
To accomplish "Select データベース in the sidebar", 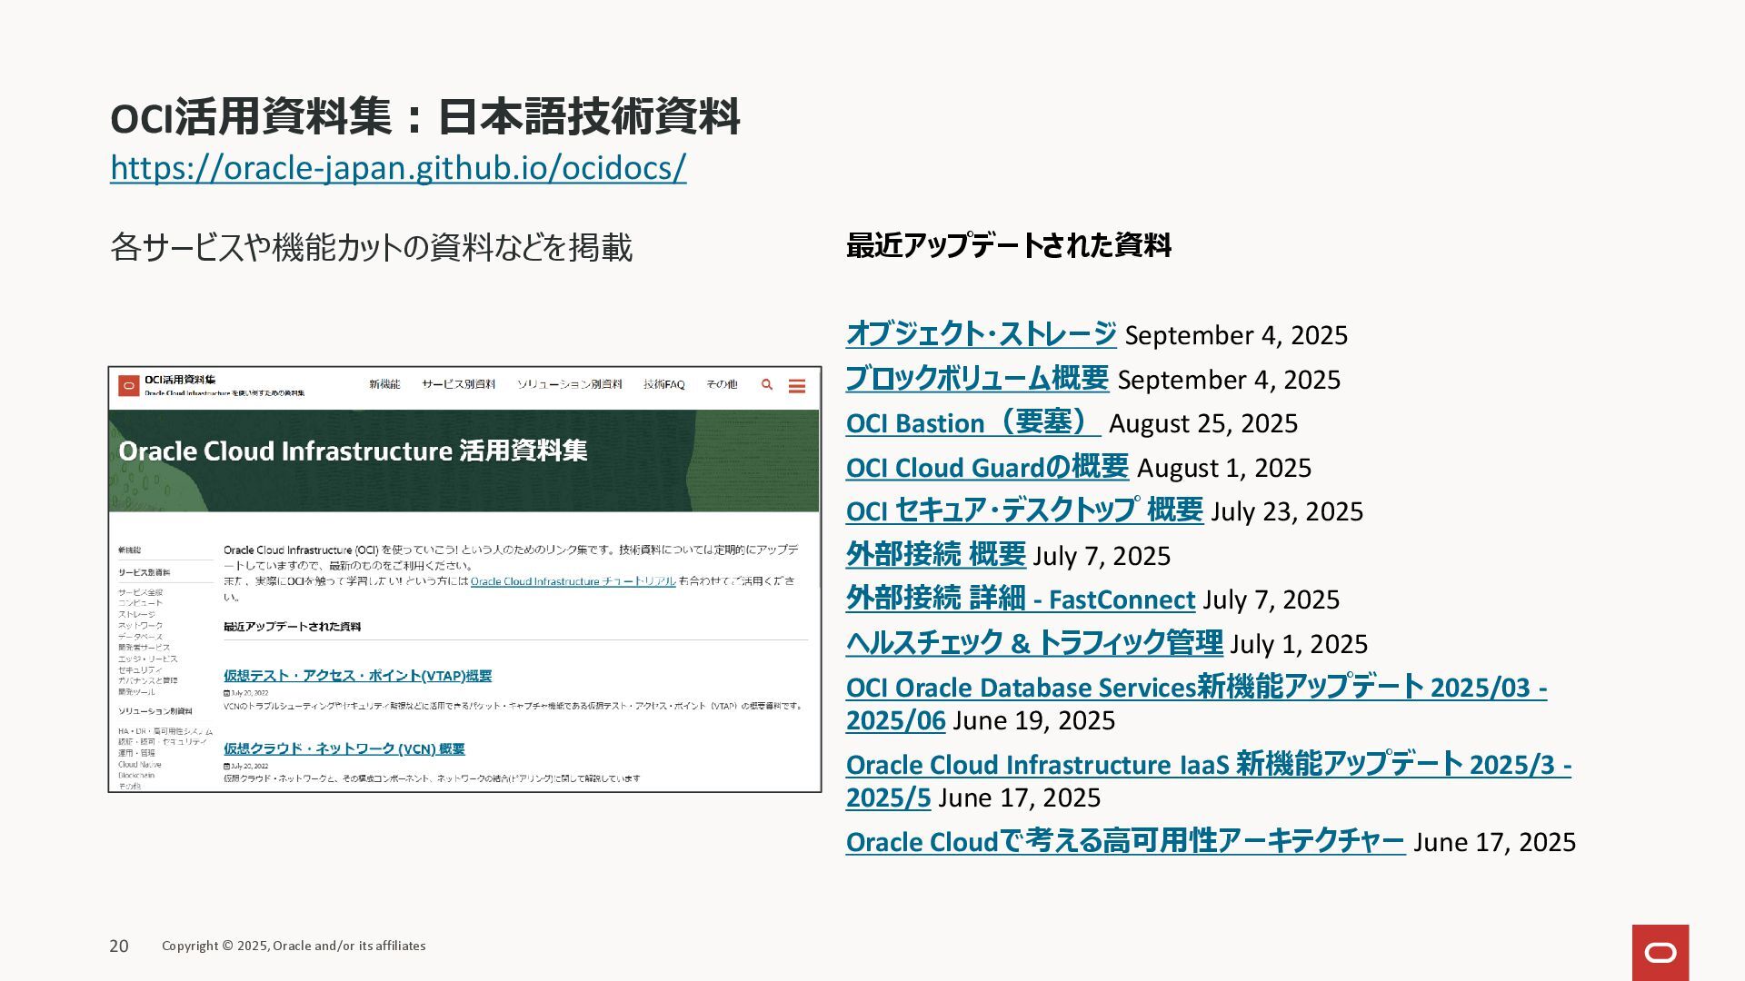I will pos(140,637).
